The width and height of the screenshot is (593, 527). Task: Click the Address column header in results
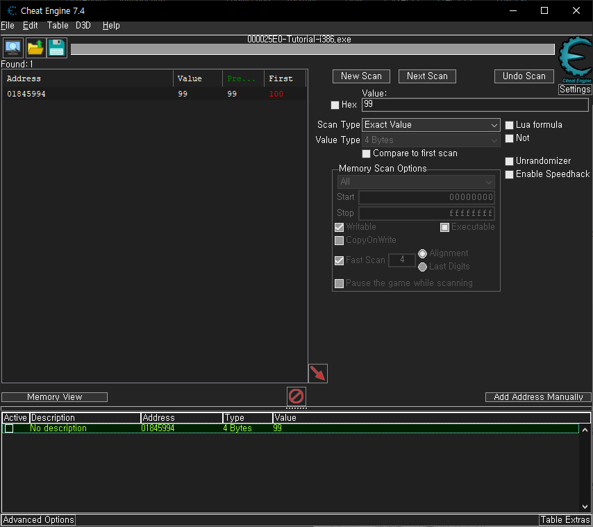coord(87,78)
